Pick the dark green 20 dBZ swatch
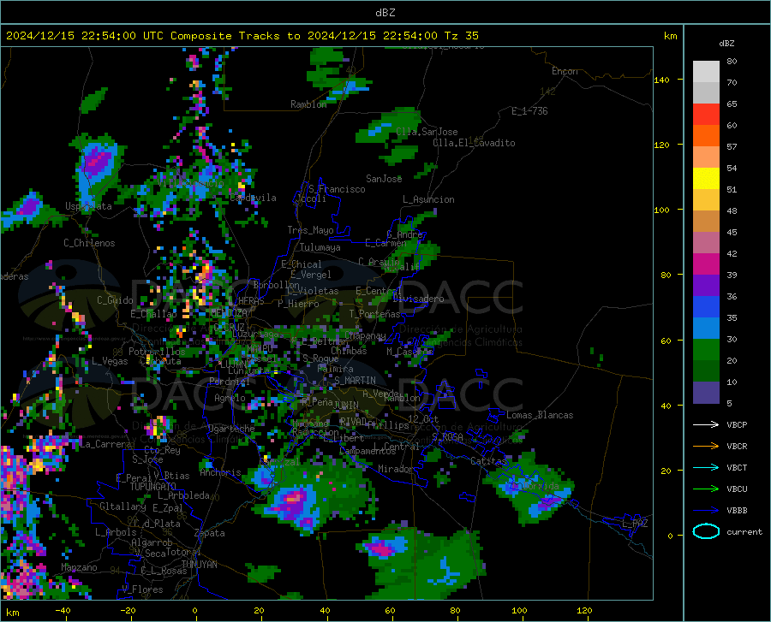The height and width of the screenshot is (622, 771). (706, 370)
